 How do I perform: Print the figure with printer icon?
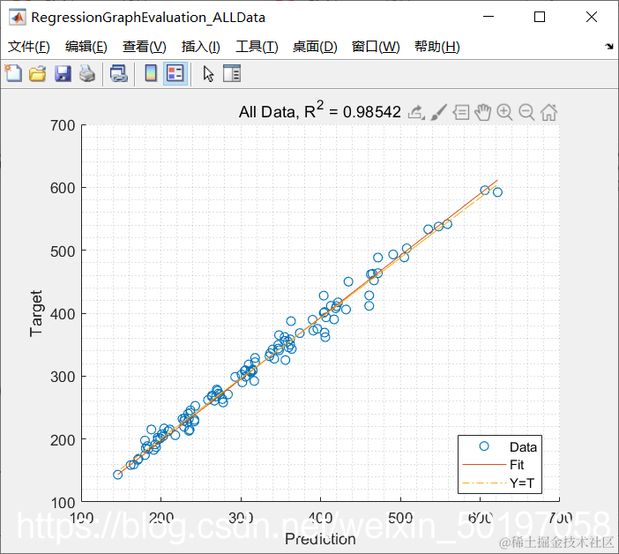point(87,74)
